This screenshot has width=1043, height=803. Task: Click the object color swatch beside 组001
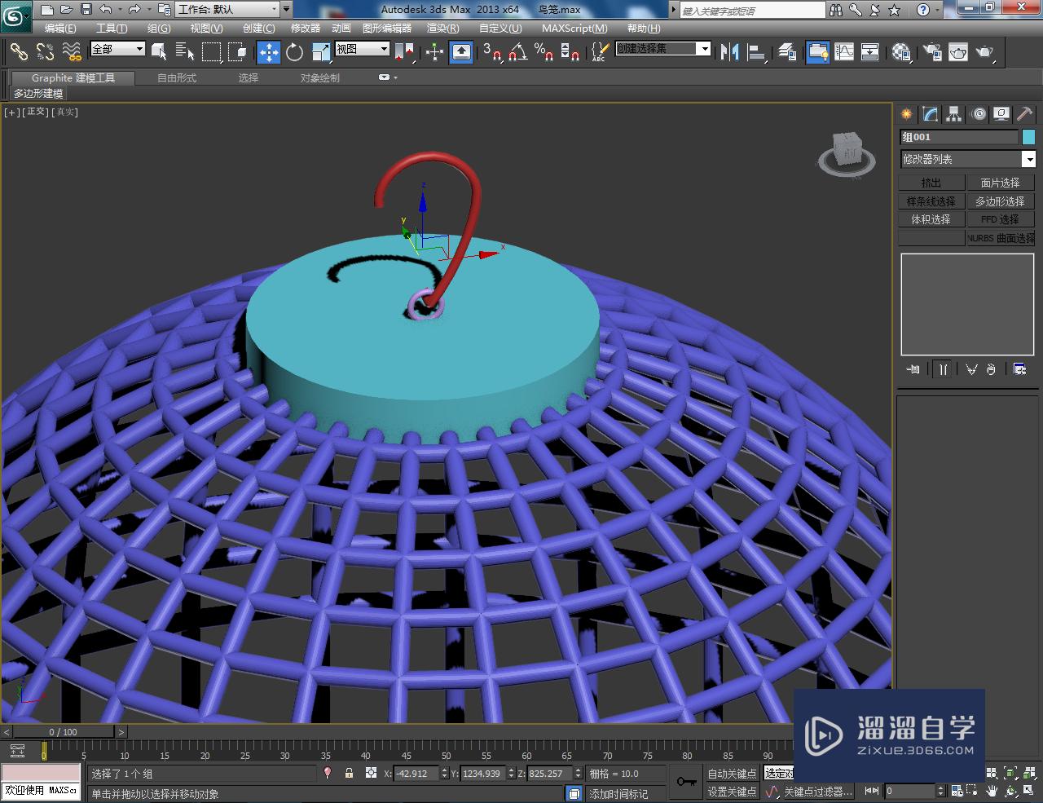pyautogui.click(x=1028, y=137)
